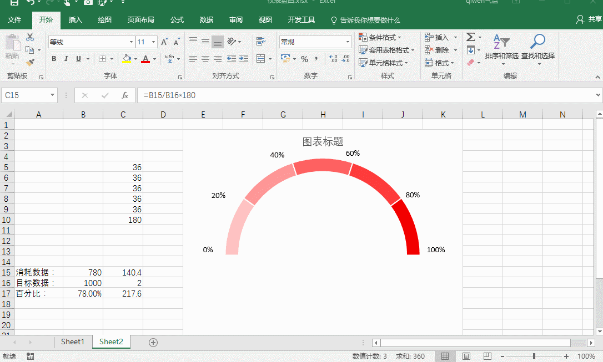Toggle middle vertical alignment
603x362 pixels.
tap(205, 41)
